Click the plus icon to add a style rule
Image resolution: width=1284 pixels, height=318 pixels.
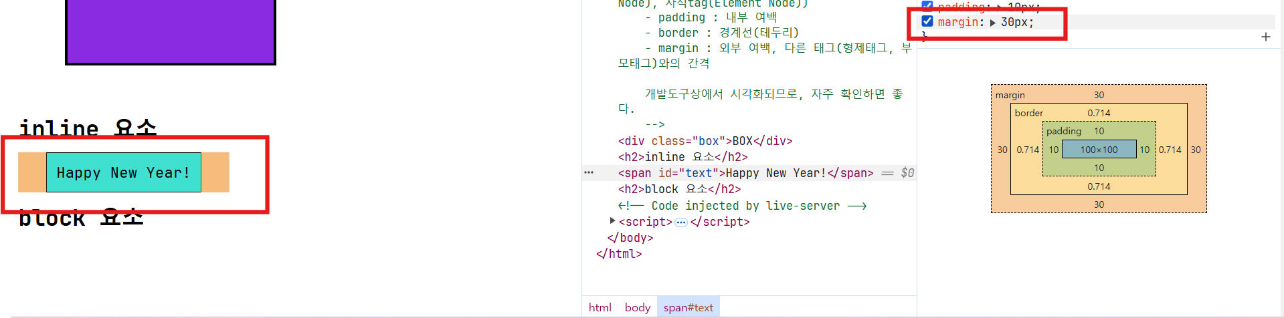coord(1265,37)
